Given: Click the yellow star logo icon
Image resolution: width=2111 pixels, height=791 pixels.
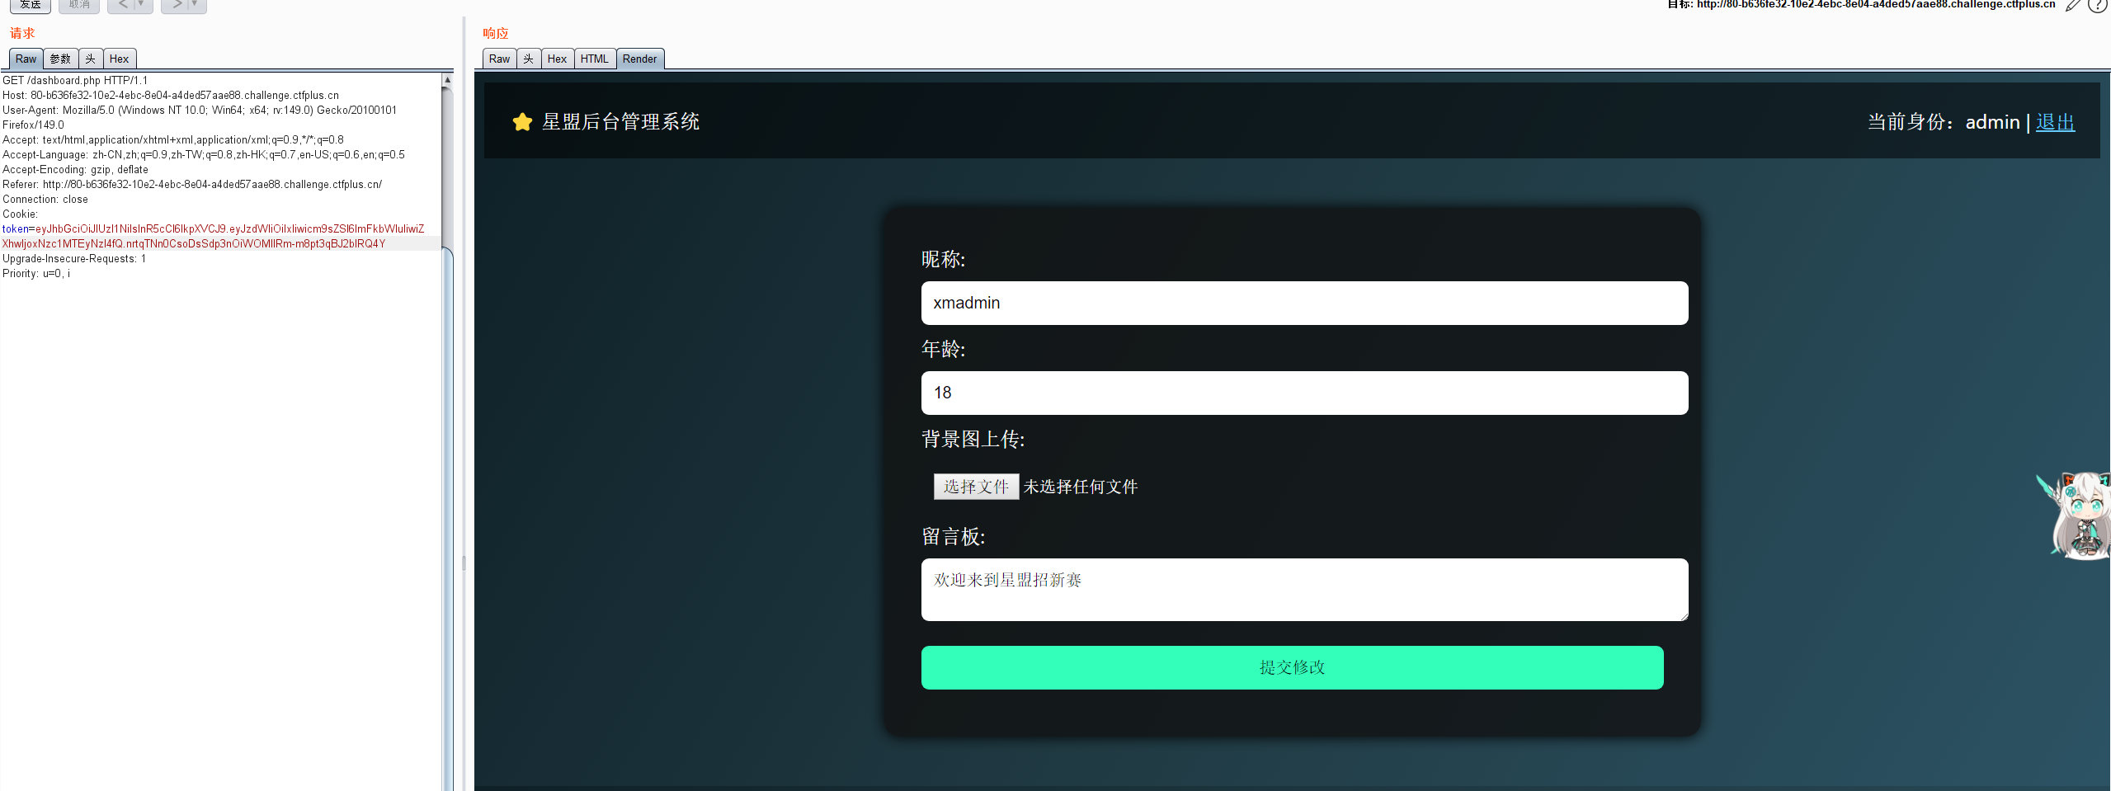Looking at the screenshot, I should (522, 122).
